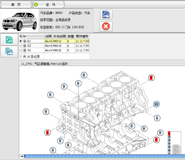Screen dimensions: 185x160
Task: Click callout 07 in the diagram
Action: tap(132, 126)
